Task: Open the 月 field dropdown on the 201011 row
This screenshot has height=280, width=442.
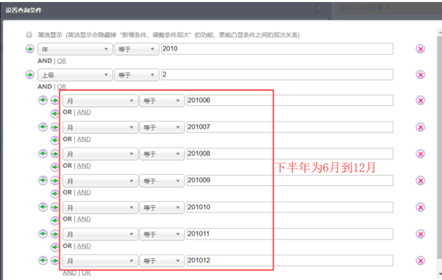Action: click(100, 234)
